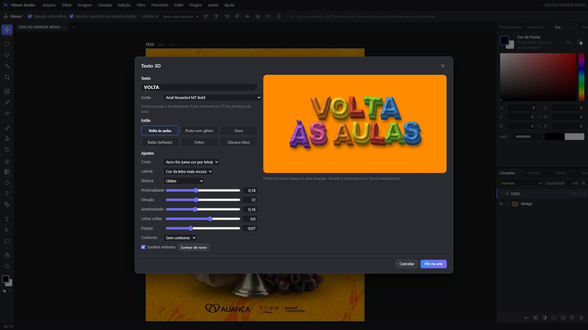Viewport: 588px width, 330px height.
Task: Open the Plugins menu
Action: (196, 5)
